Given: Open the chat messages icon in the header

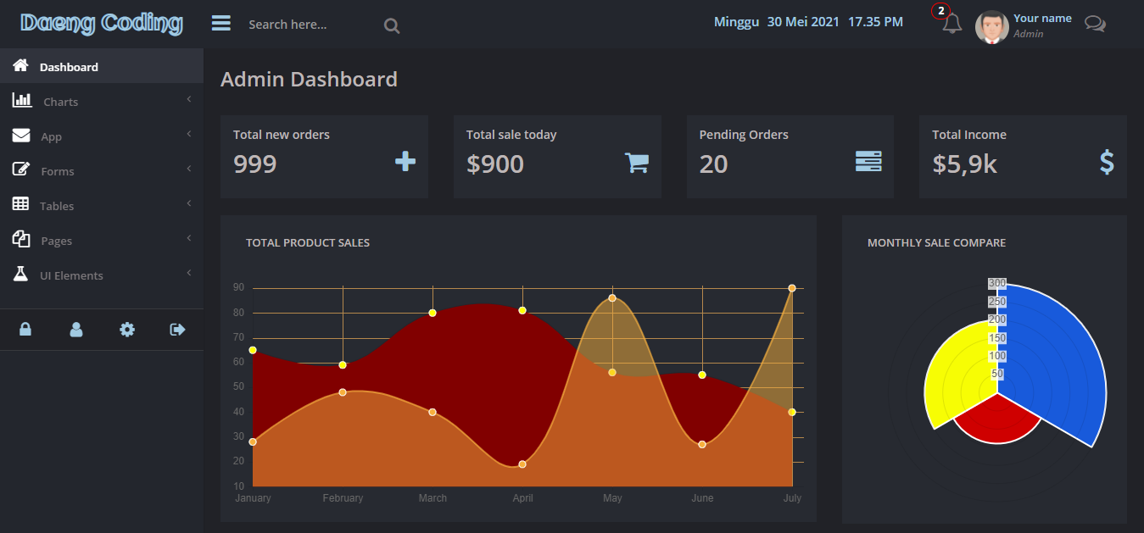Looking at the screenshot, I should click(x=1095, y=25).
